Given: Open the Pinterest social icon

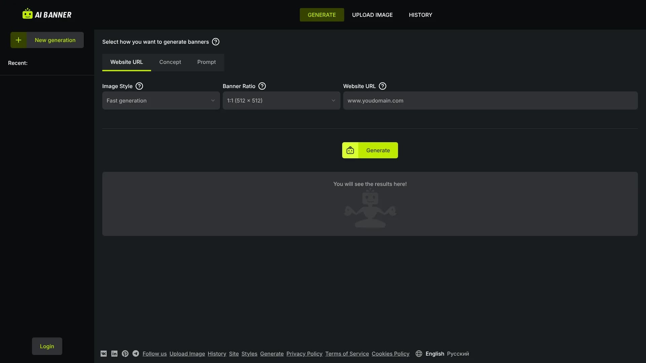Looking at the screenshot, I should click(125, 354).
